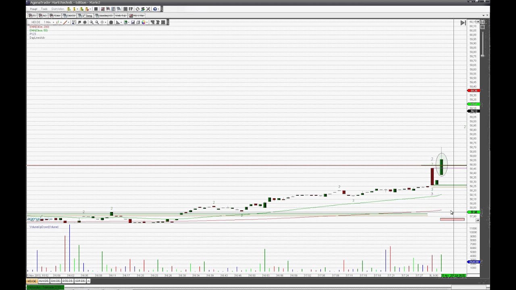Click the vertical scale slider handle

[482, 56]
